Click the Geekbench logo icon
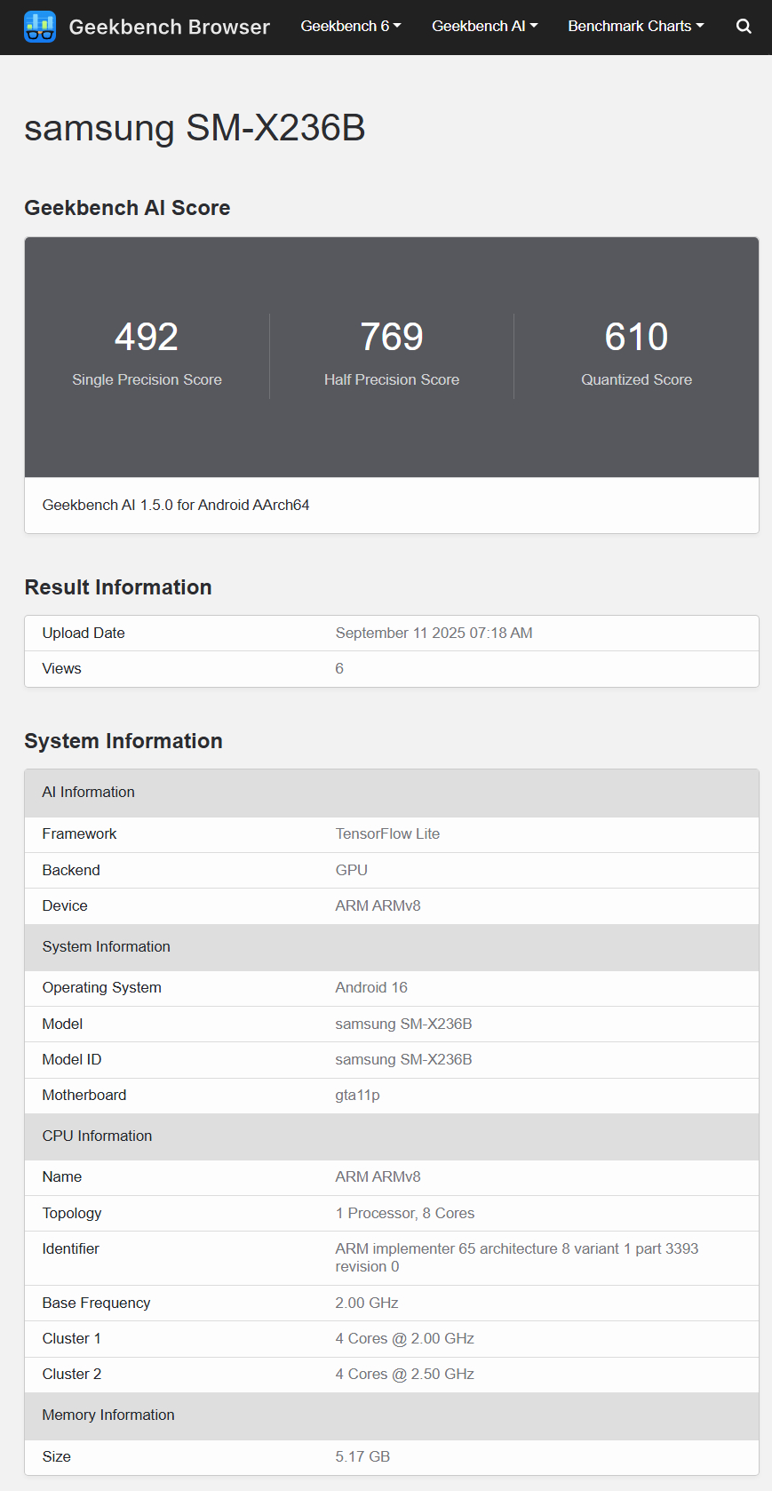The height and width of the screenshot is (1491, 772). pyautogui.click(x=40, y=27)
